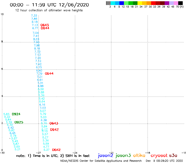The height and width of the screenshot is (163, 186).
Task: Click the dark red s3a legend label
Action: point(173,155)
